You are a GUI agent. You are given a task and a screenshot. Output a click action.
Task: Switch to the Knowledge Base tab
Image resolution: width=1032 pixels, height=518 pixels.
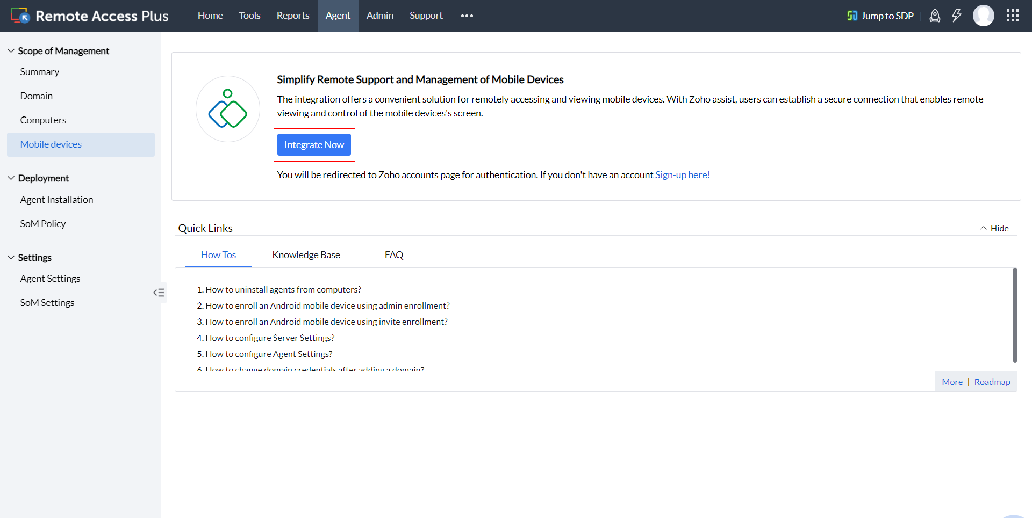click(306, 255)
